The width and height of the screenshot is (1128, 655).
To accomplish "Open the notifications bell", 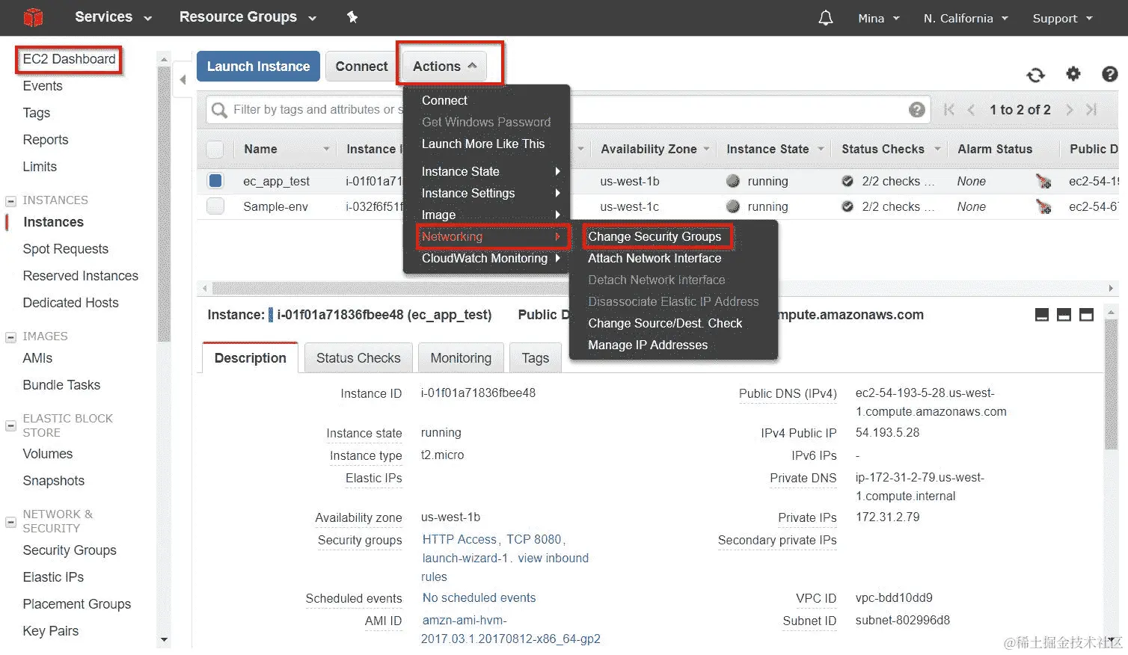I will pyautogui.click(x=826, y=18).
